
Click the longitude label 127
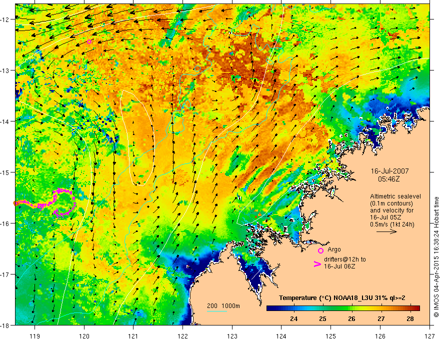click(429, 336)
